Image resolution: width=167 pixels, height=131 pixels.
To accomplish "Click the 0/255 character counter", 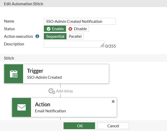I will click(x=111, y=46).
